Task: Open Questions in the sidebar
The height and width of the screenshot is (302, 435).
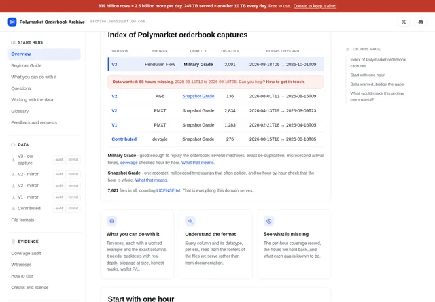Action: (21, 88)
